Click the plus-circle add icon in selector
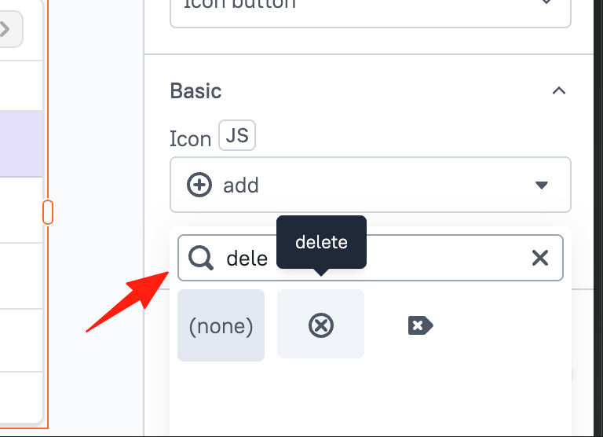Screen dimensions: 603x437 [x=199, y=185]
